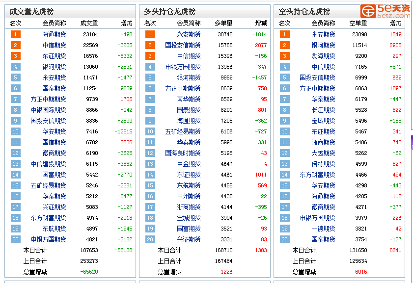The height and width of the screenshot is (283, 413).
Task: Click 名次 header in 空头持仓龙虎榜
Action: (x=285, y=24)
